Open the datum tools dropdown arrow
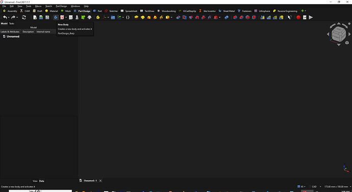This screenshot has width=352, height=192. (x=108, y=17)
